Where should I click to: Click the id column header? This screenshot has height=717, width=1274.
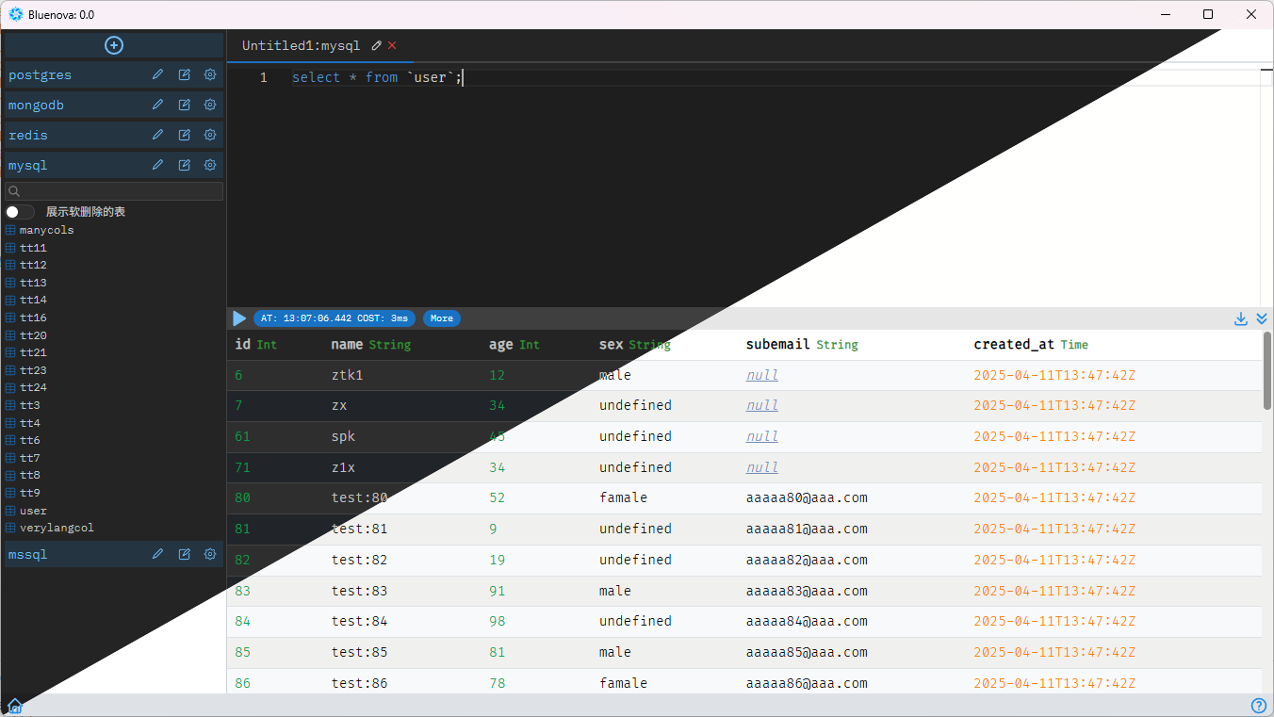(255, 345)
